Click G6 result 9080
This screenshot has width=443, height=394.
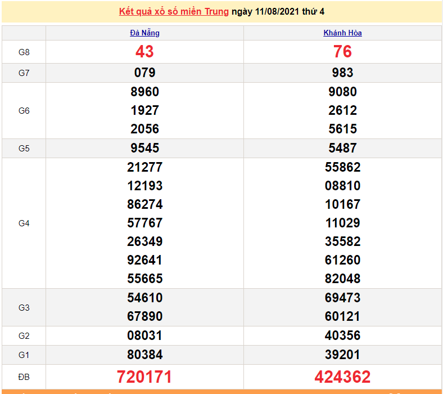tap(342, 92)
